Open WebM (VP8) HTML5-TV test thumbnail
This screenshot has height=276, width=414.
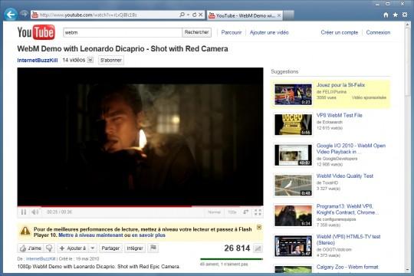click(293, 246)
